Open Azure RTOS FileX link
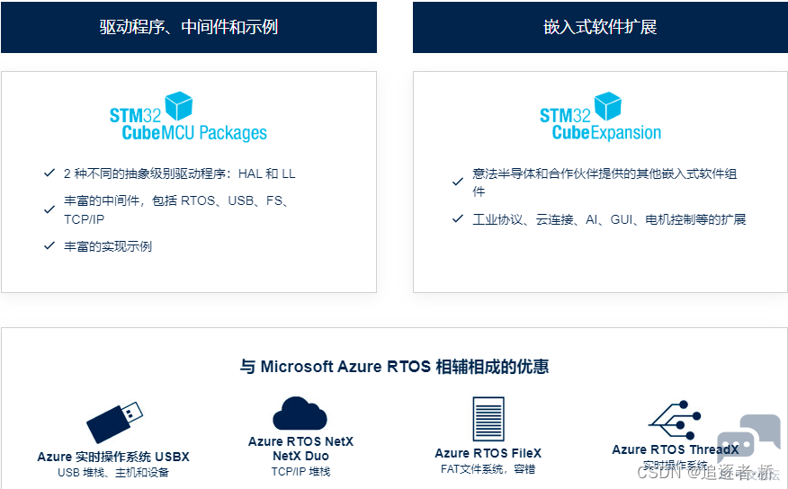 coord(488,453)
